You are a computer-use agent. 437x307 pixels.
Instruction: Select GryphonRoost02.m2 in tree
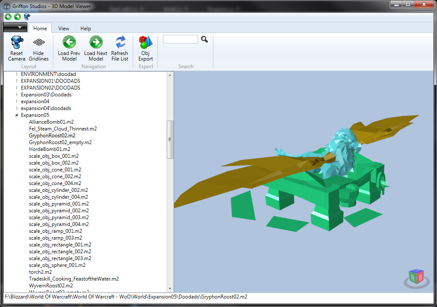(x=52, y=136)
